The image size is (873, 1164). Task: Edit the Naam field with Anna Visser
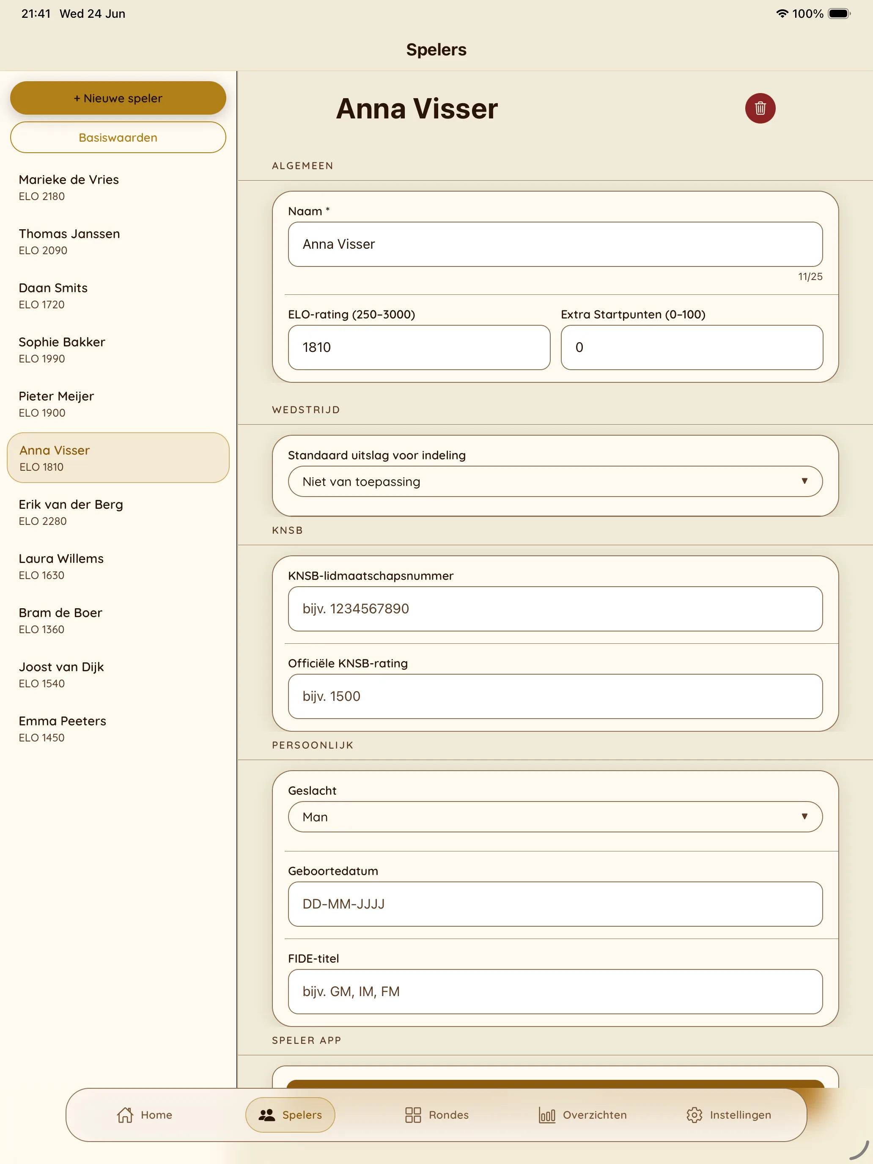(x=555, y=244)
